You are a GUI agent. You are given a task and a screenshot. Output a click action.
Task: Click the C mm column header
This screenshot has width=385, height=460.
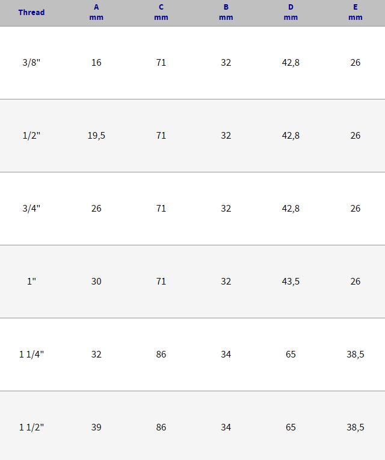tap(161, 12)
